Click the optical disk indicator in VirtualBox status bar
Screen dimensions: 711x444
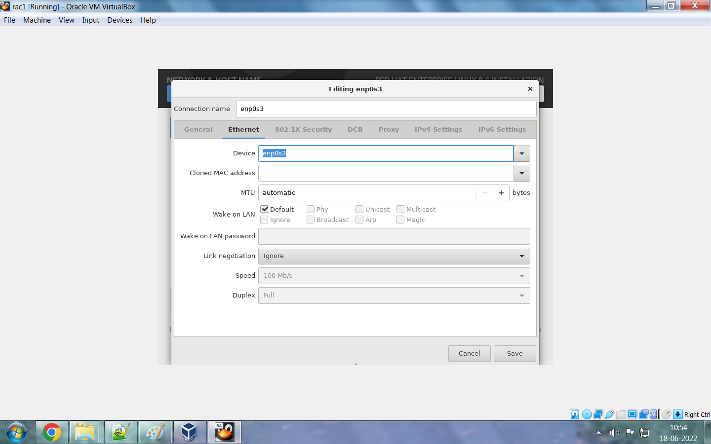(587, 414)
